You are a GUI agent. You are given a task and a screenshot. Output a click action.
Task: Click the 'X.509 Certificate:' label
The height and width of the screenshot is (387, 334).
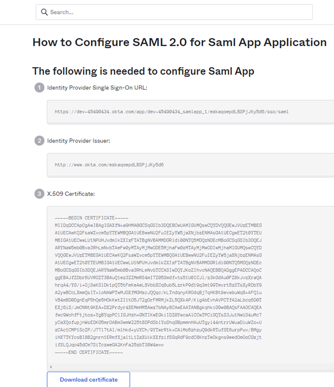[71, 193]
